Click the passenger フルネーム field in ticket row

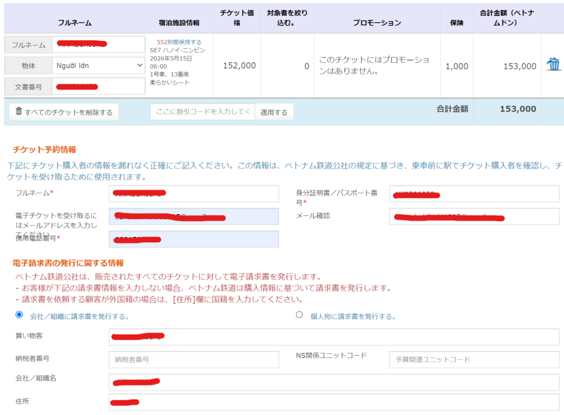pos(99,45)
